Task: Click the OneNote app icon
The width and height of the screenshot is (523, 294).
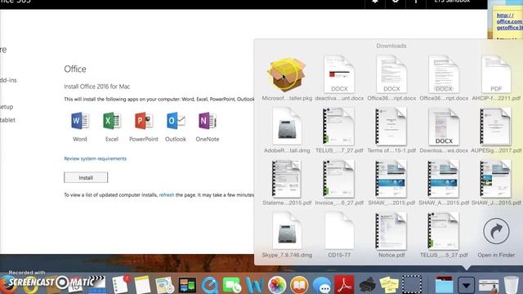Action: (x=207, y=121)
